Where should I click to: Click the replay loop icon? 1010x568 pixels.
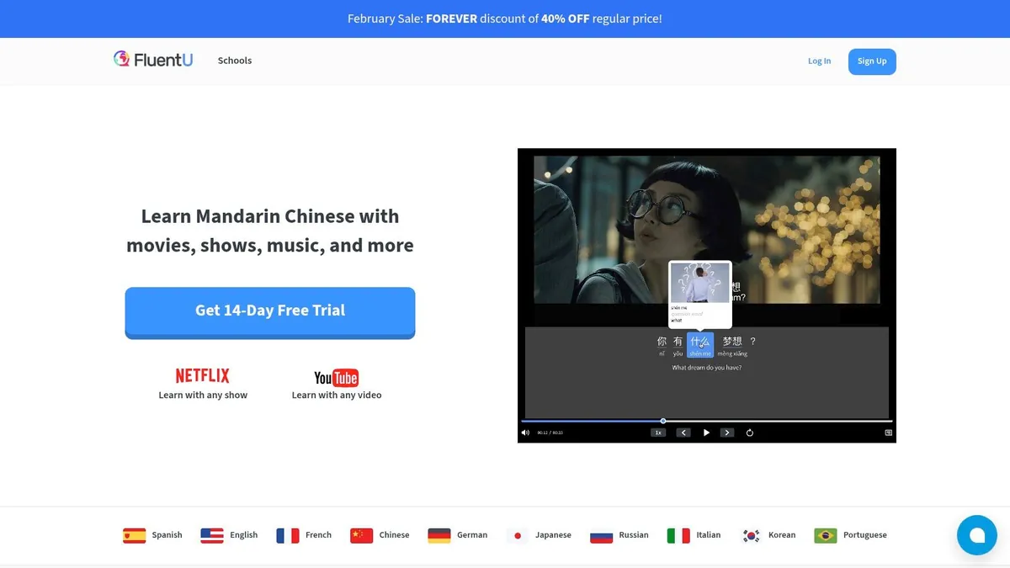tap(749, 433)
